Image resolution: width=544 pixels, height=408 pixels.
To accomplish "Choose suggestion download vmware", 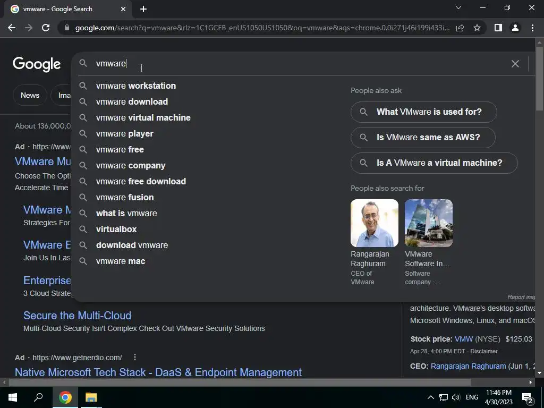I will 132,245.
